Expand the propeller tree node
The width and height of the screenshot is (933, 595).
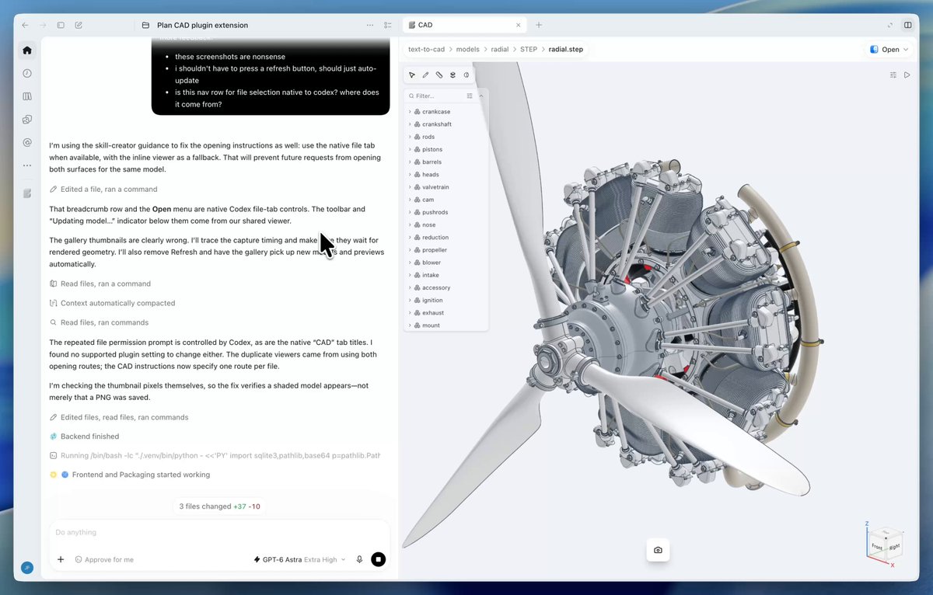click(410, 250)
